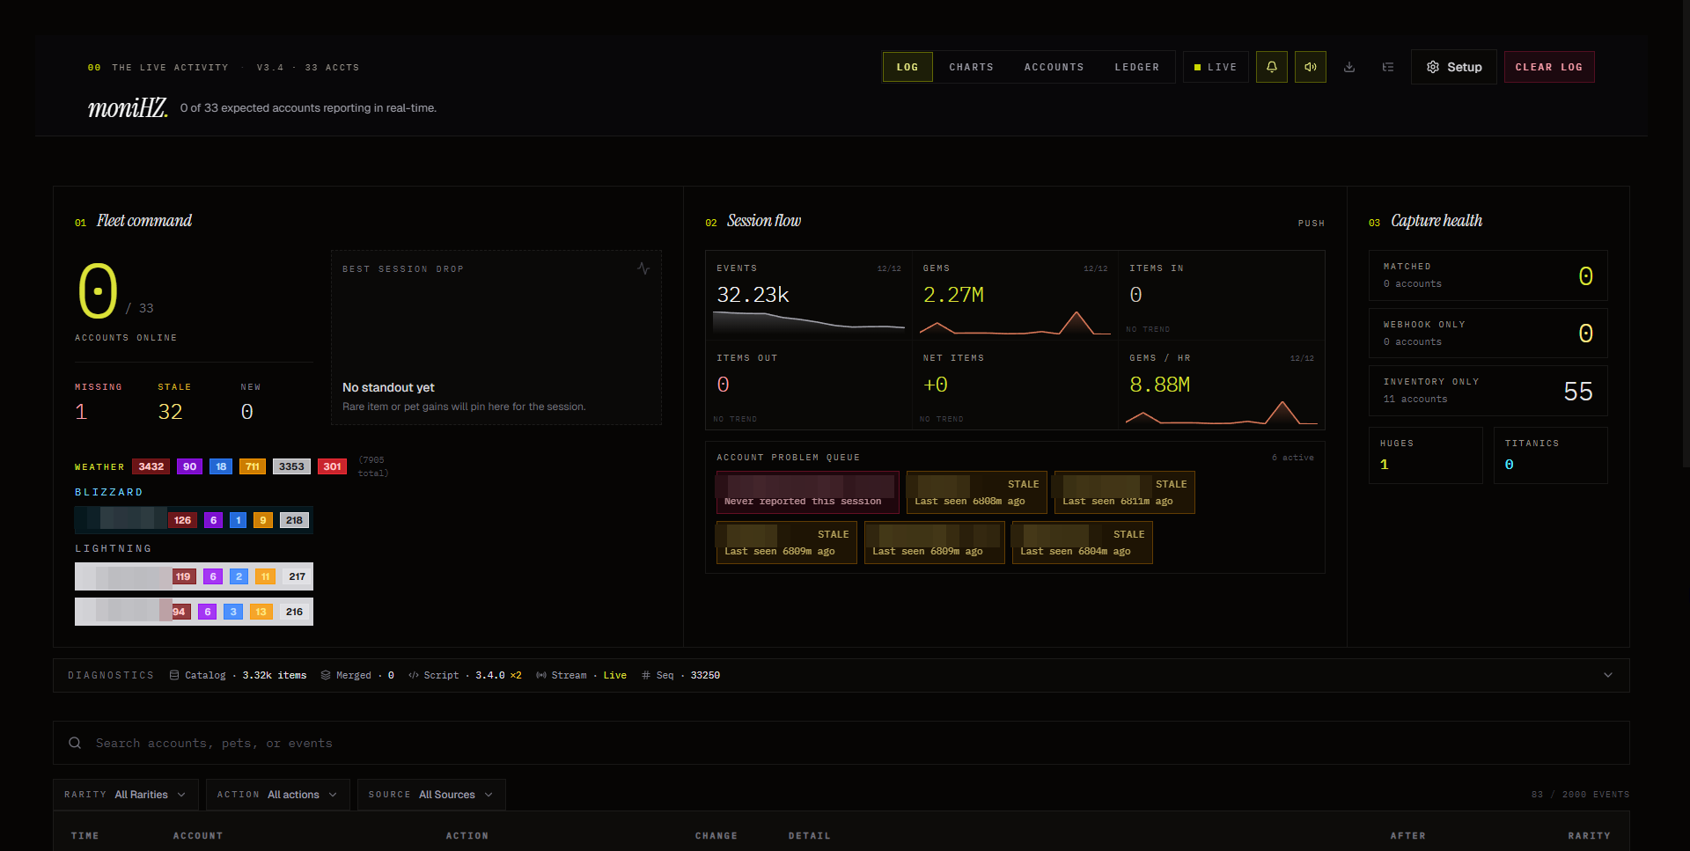The width and height of the screenshot is (1690, 851).
Task: Click the Blizzard row with 218 total
Action: 194,520
